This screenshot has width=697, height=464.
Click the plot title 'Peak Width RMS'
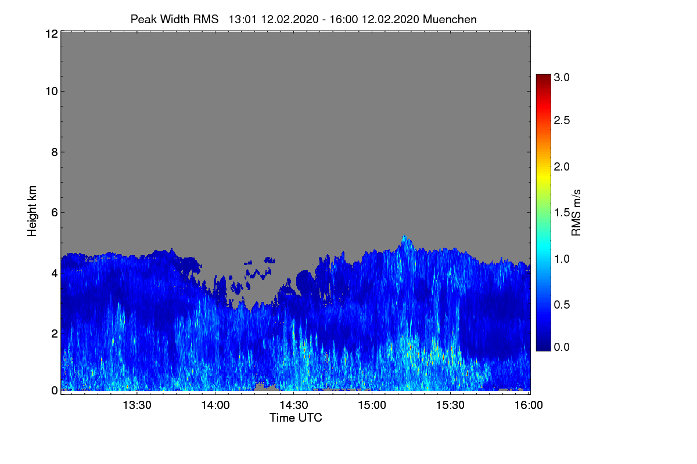174,19
